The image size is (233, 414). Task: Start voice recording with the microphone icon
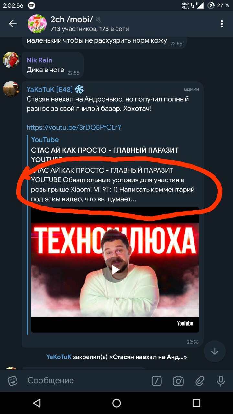pos(221,381)
